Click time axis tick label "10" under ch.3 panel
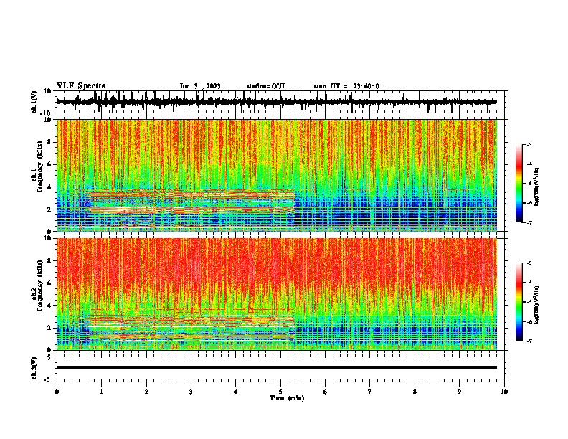Image resolution: width=568 pixels, height=439 pixels. pyautogui.click(x=504, y=392)
